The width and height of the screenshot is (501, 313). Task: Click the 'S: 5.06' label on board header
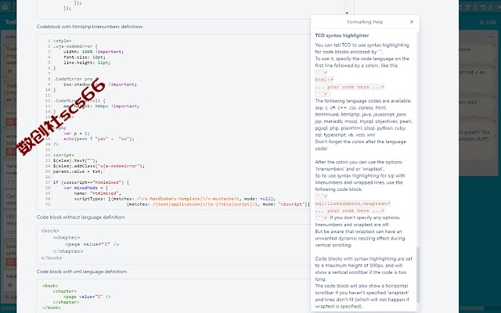point(488,23)
